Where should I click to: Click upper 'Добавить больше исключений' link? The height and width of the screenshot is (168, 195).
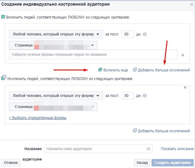(x=164, y=70)
